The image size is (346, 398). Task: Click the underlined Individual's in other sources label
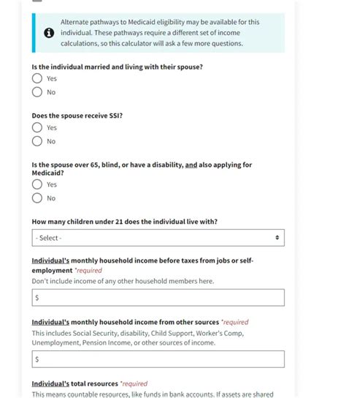pos(50,322)
